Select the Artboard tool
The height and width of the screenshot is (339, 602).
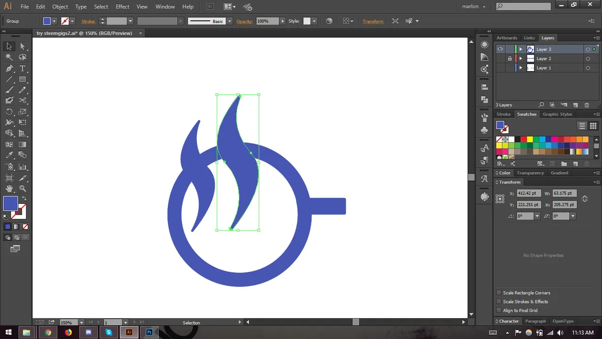(x=9, y=178)
